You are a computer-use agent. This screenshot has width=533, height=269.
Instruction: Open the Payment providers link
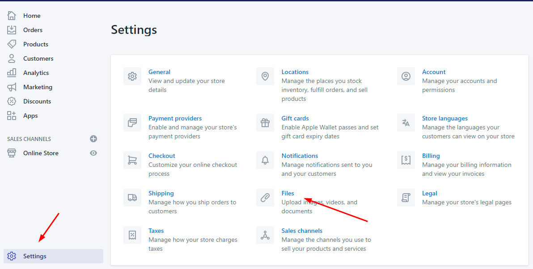tap(175, 118)
